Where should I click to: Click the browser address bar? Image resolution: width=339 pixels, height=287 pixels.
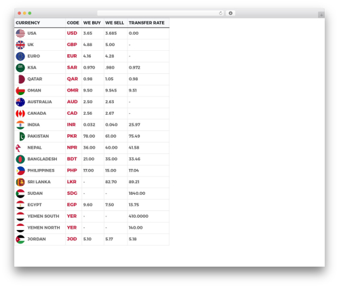(x=161, y=13)
